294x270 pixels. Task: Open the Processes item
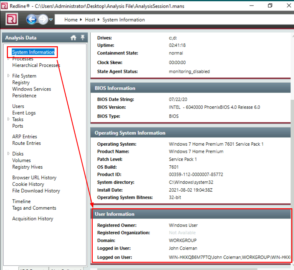[x=23, y=59]
